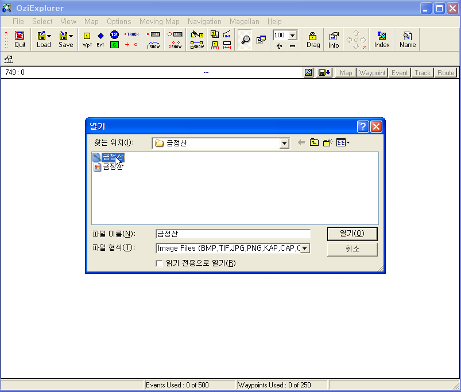The width and height of the screenshot is (461, 392).
Task: Select the Wpt waypoint tool
Action: point(87,40)
